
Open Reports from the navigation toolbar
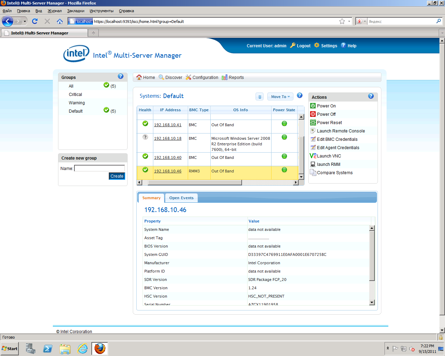pyautogui.click(x=233, y=78)
